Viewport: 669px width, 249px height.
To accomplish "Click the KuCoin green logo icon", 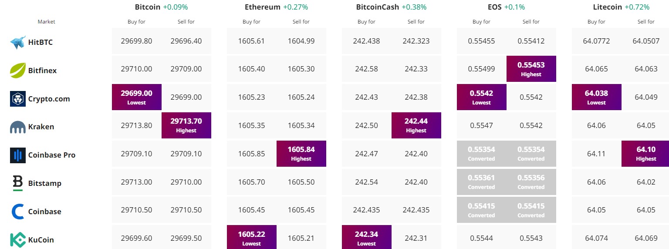I will pyautogui.click(x=18, y=240).
